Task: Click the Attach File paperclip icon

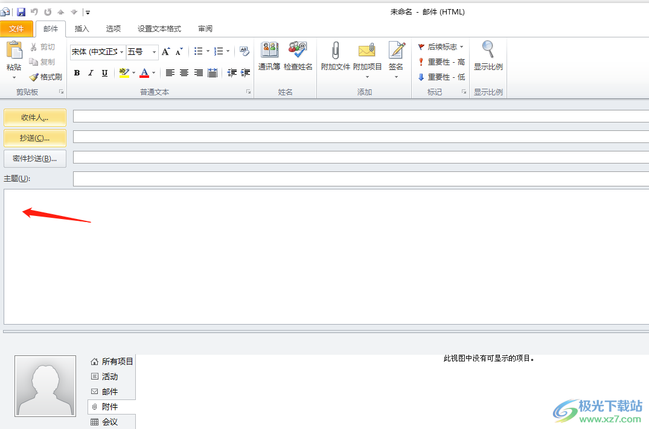Action: [335, 51]
